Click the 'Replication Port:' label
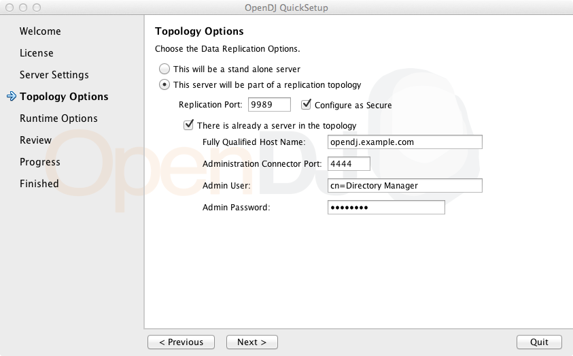Viewport: 573px width, 356px height. tap(211, 105)
